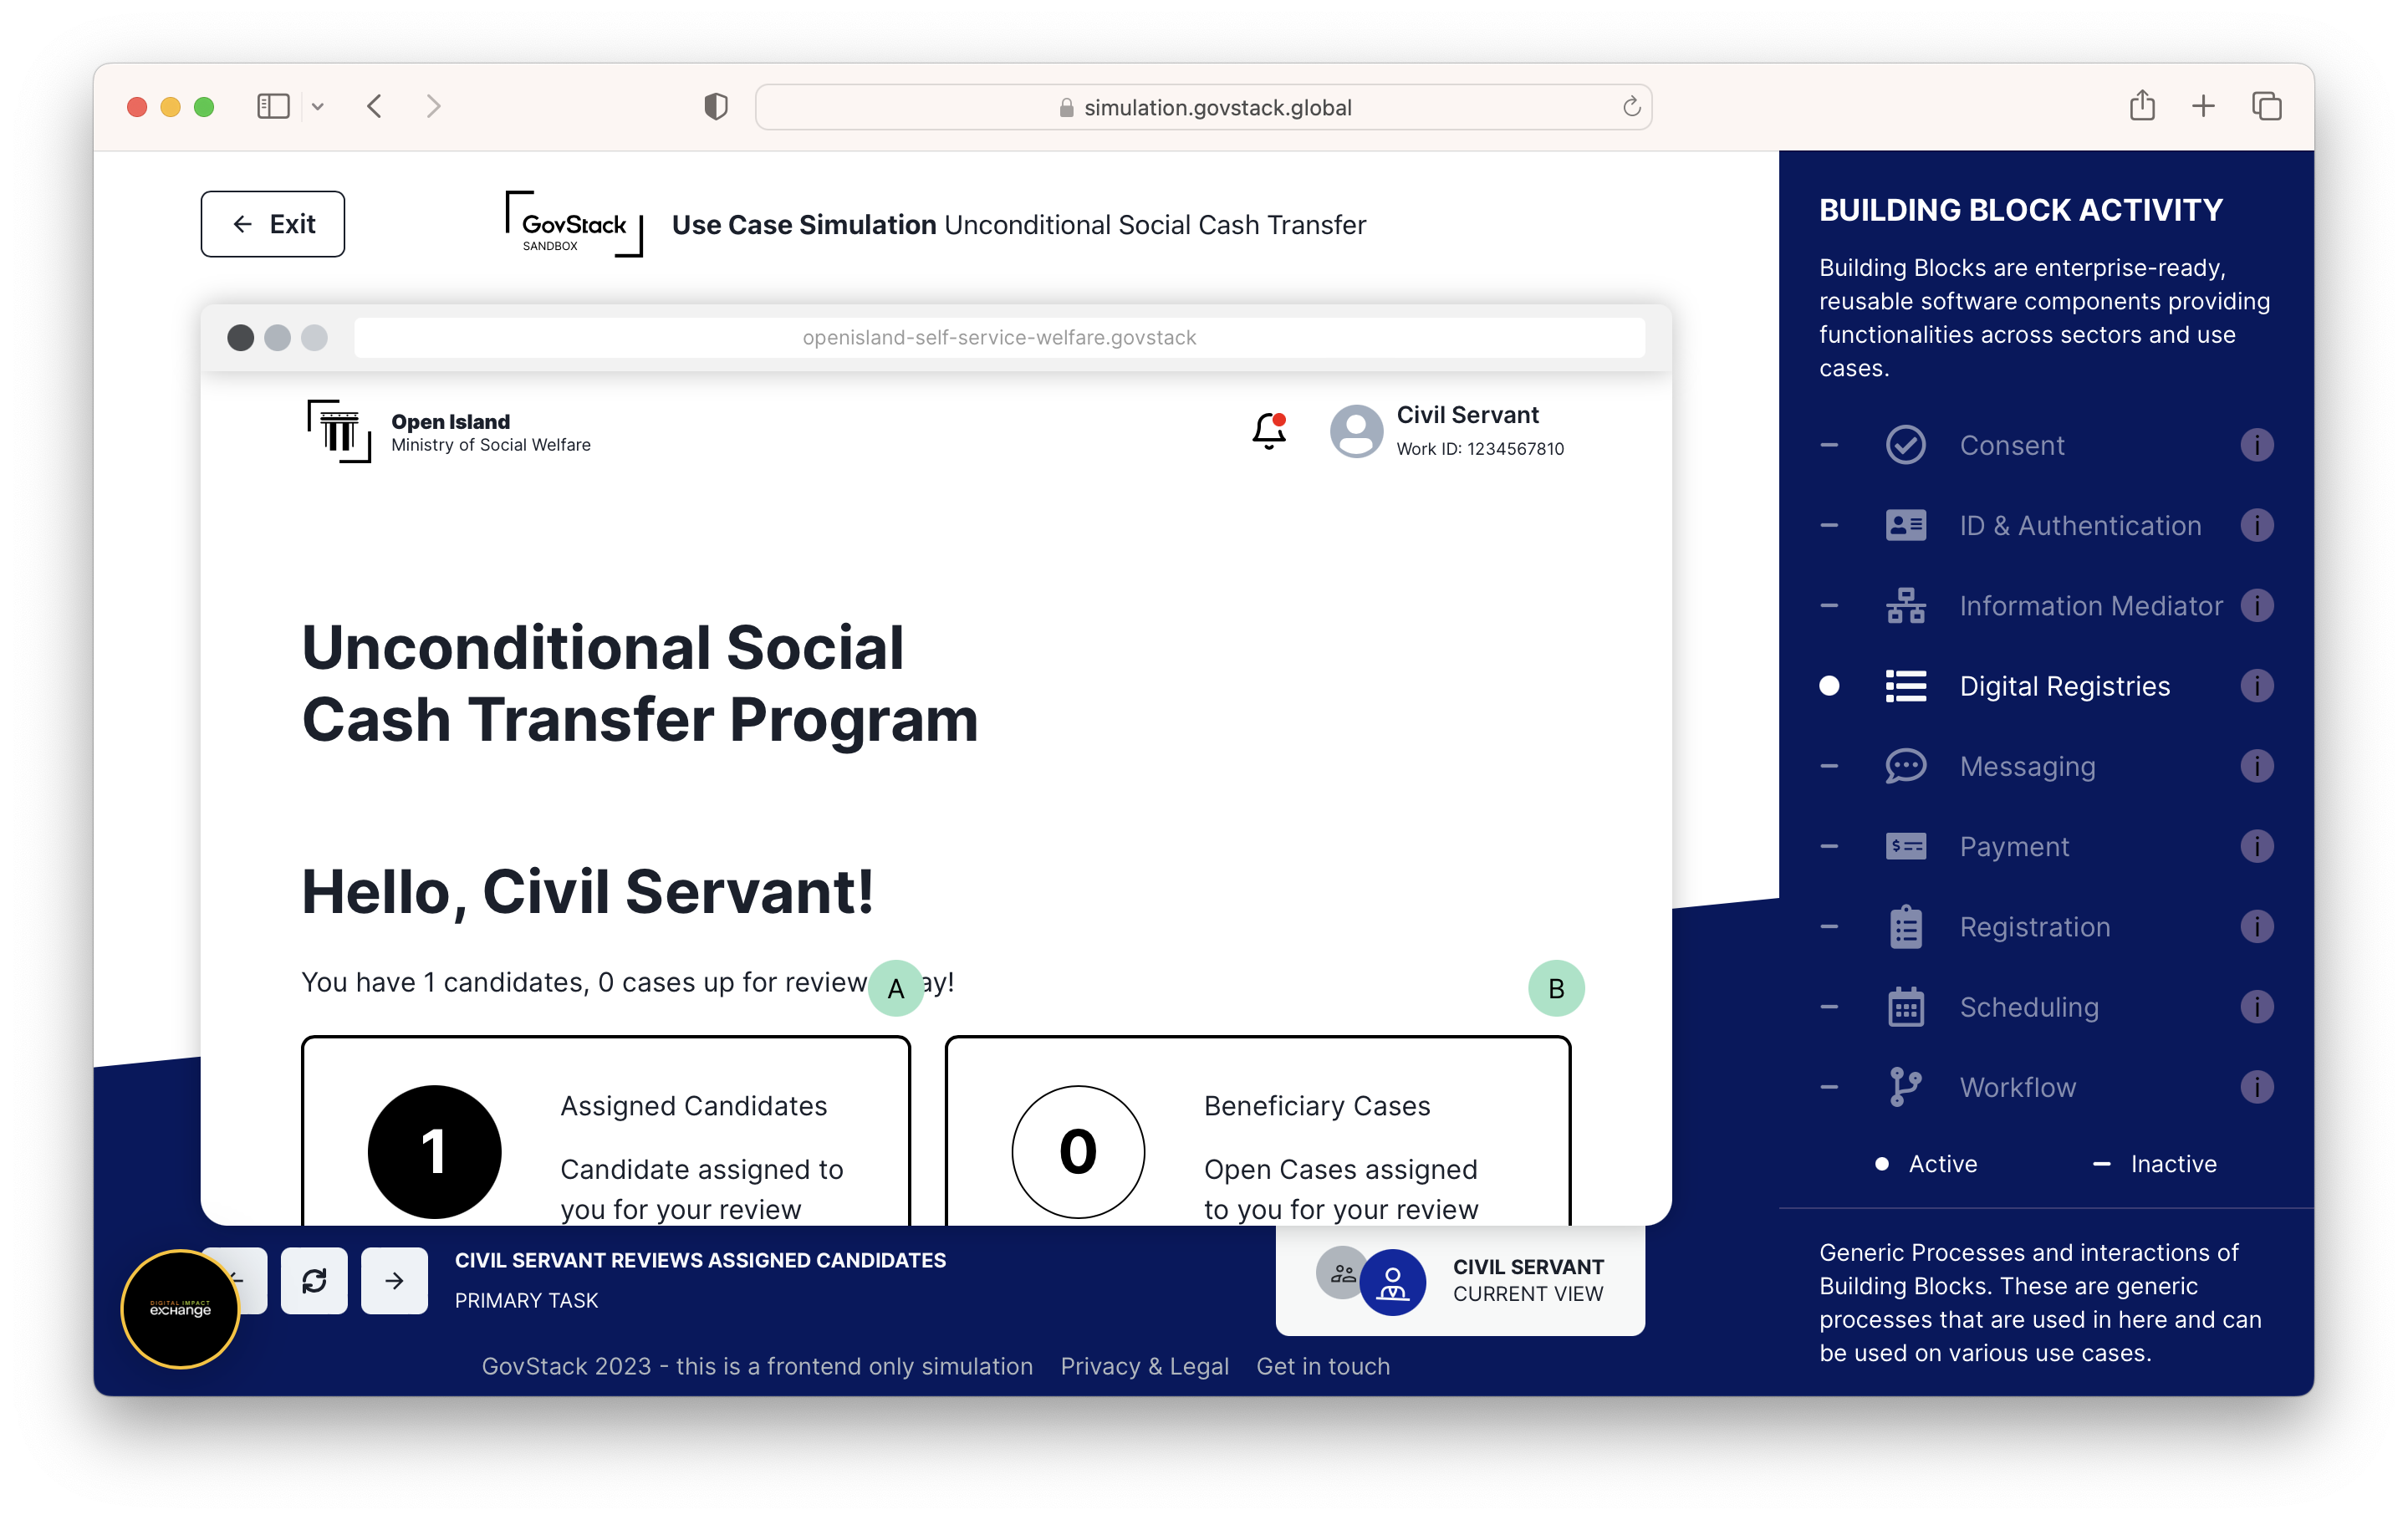Click the refresh icon in bottom toolbar
The height and width of the screenshot is (1520, 2408).
tap(314, 1278)
